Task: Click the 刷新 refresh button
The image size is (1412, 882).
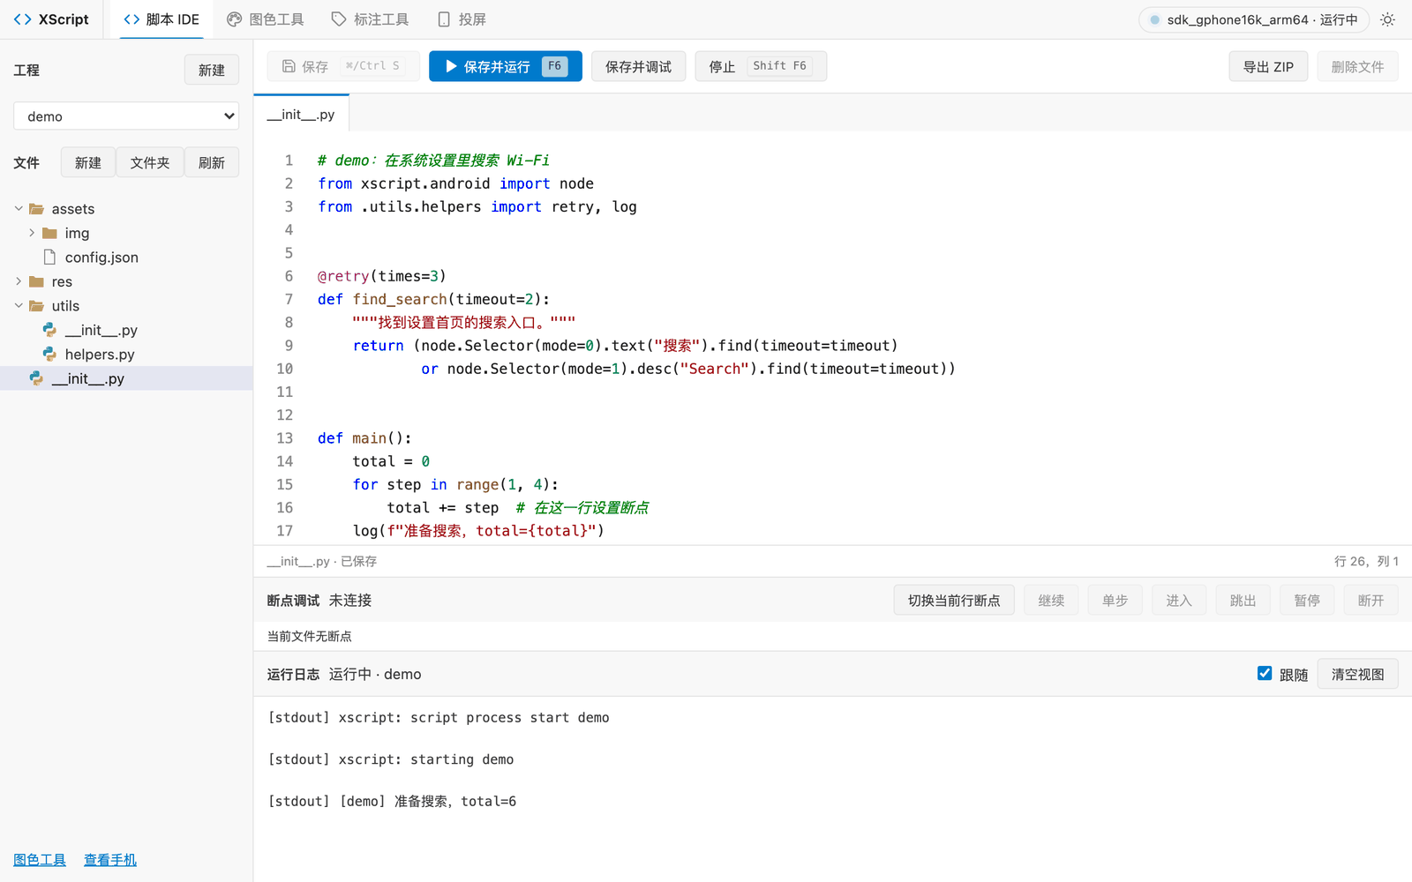Action: 212,162
